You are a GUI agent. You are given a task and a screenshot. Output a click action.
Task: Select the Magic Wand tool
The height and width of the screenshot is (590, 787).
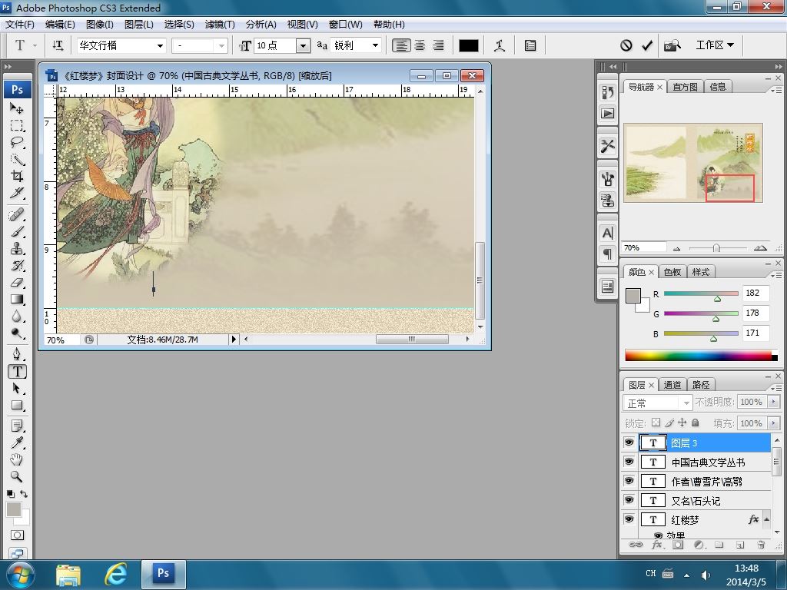click(17, 159)
